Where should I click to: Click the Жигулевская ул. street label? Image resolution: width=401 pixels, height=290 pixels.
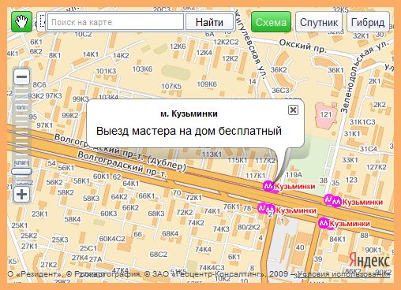coord(250,45)
